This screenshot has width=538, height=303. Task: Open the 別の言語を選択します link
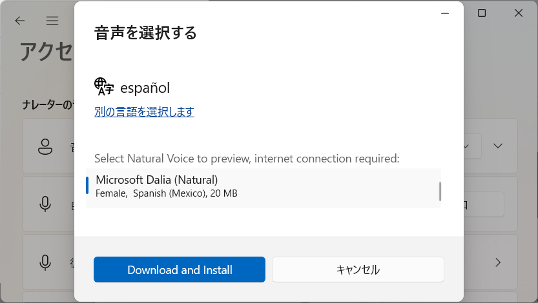[x=144, y=112]
